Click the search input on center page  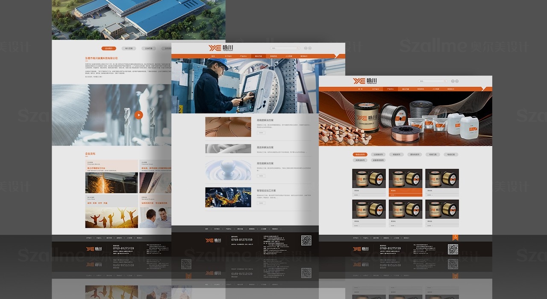pos(282,48)
